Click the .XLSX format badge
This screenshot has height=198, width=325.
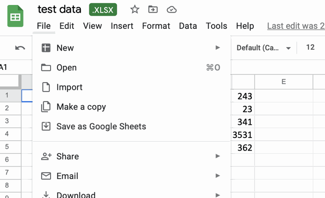click(x=103, y=10)
